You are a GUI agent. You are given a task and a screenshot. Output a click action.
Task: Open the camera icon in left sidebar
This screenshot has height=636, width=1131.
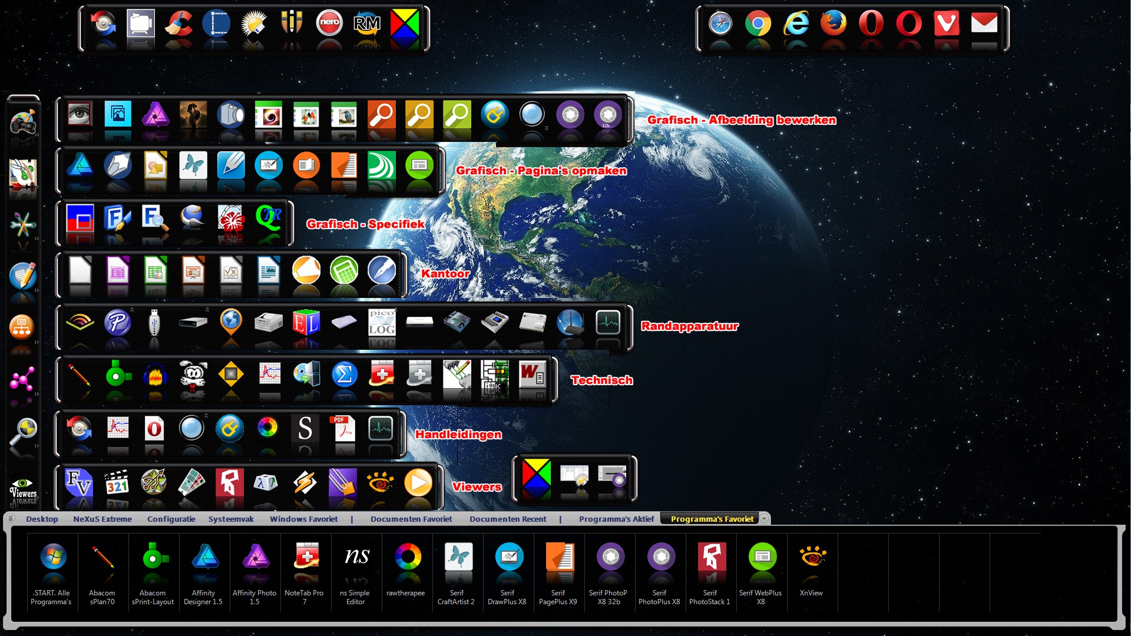[x=23, y=122]
